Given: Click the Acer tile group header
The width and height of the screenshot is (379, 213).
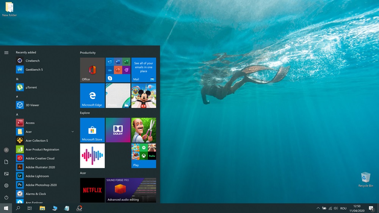Looking at the screenshot, I should (83, 173).
